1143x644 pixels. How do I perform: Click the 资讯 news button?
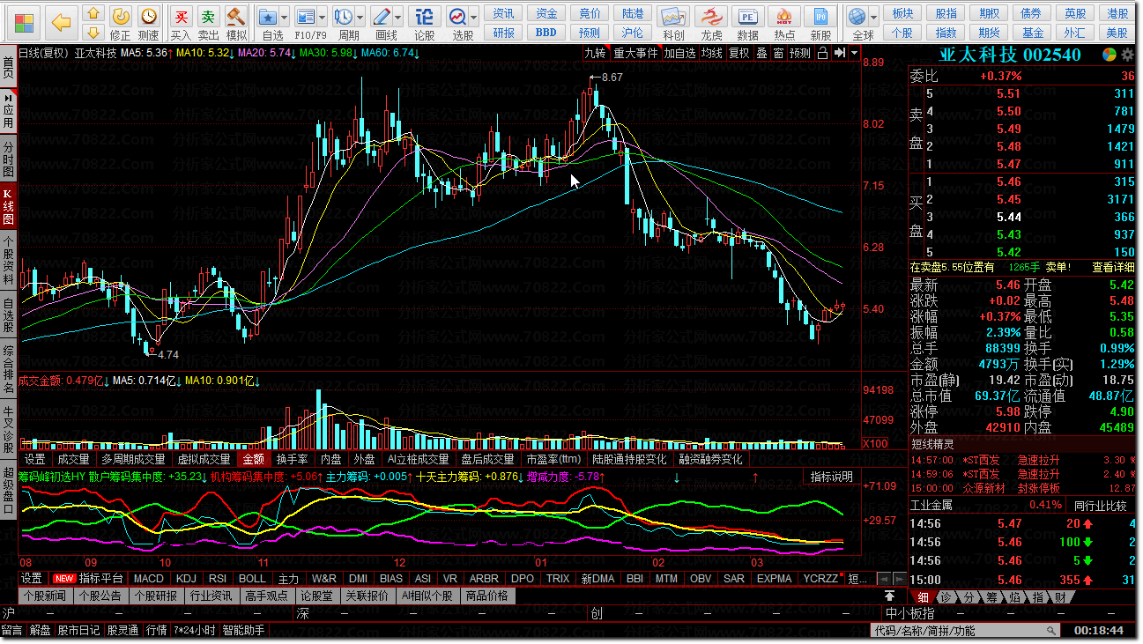(x=504, y=13)
